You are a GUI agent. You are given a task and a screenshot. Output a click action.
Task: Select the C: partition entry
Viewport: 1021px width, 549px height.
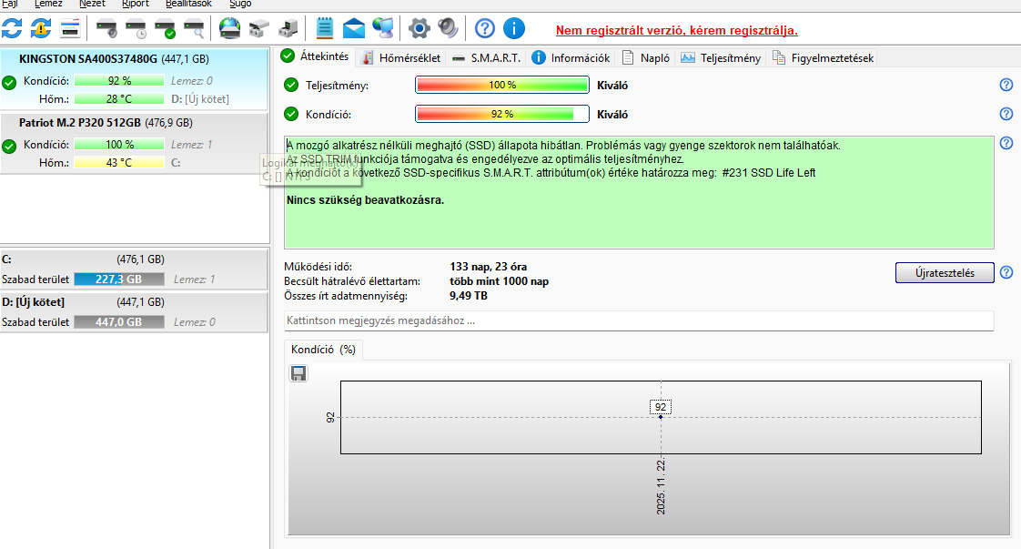click(x=134, y=269)
